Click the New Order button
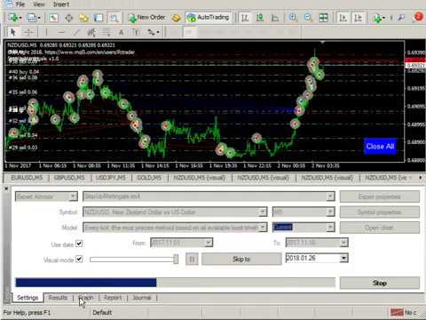The height and width of the screenshot is (320, 426). [x=147, y=18]
